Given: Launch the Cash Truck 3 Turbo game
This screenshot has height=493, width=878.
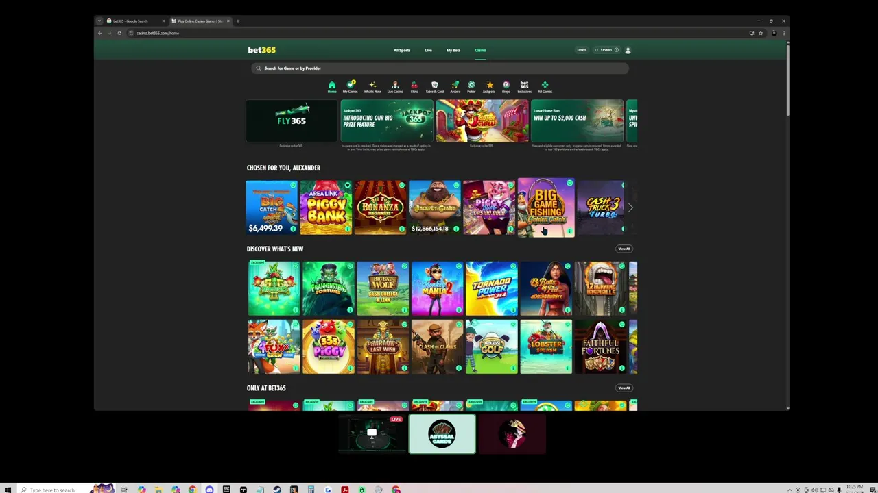Looking at the screenshot, I should (602, 207).
